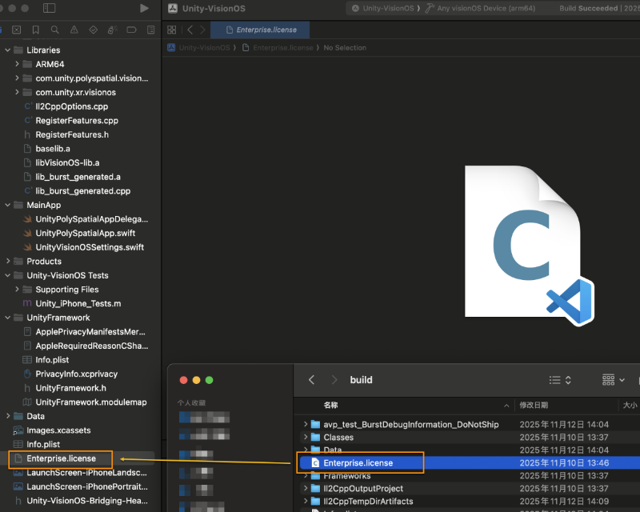Open the Breakpoint navigator capsule icon
The height and width of the screenshot is (512, 640).
pos(130,30)
